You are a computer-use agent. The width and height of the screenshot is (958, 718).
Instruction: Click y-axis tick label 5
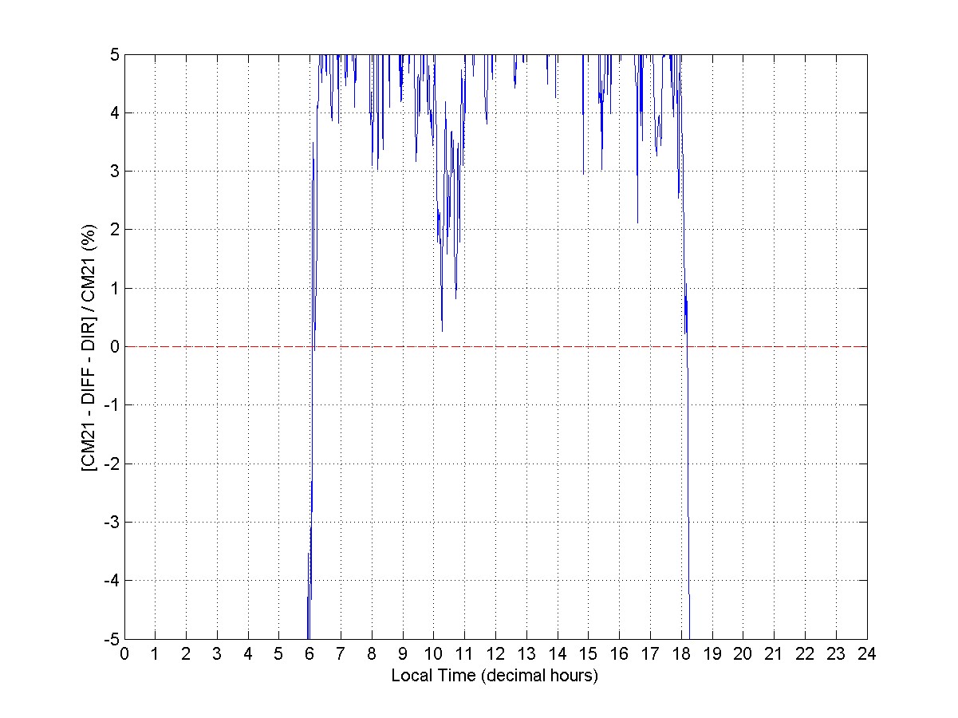point(116,54)
